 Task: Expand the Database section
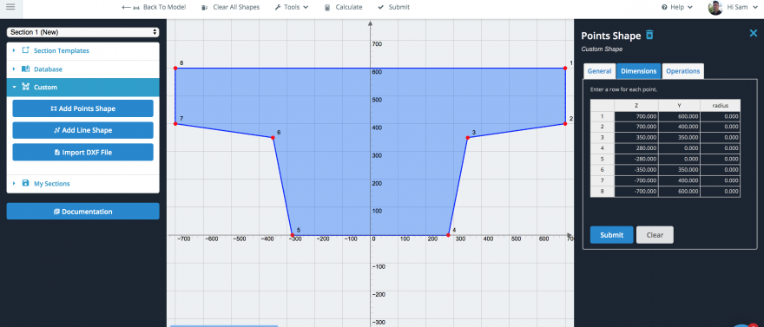[x=82, y=69]
